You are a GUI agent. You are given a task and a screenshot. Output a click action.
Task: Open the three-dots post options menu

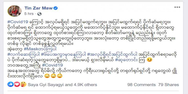(177, 7)
